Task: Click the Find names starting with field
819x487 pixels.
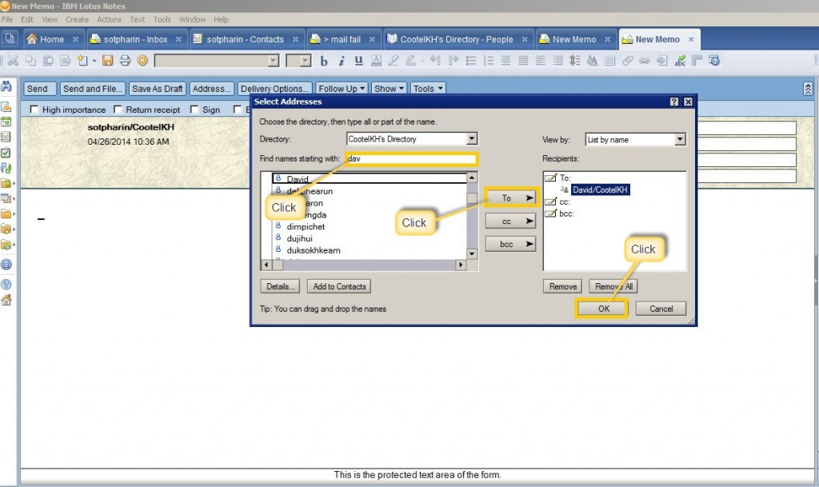Action: point(410,159)
